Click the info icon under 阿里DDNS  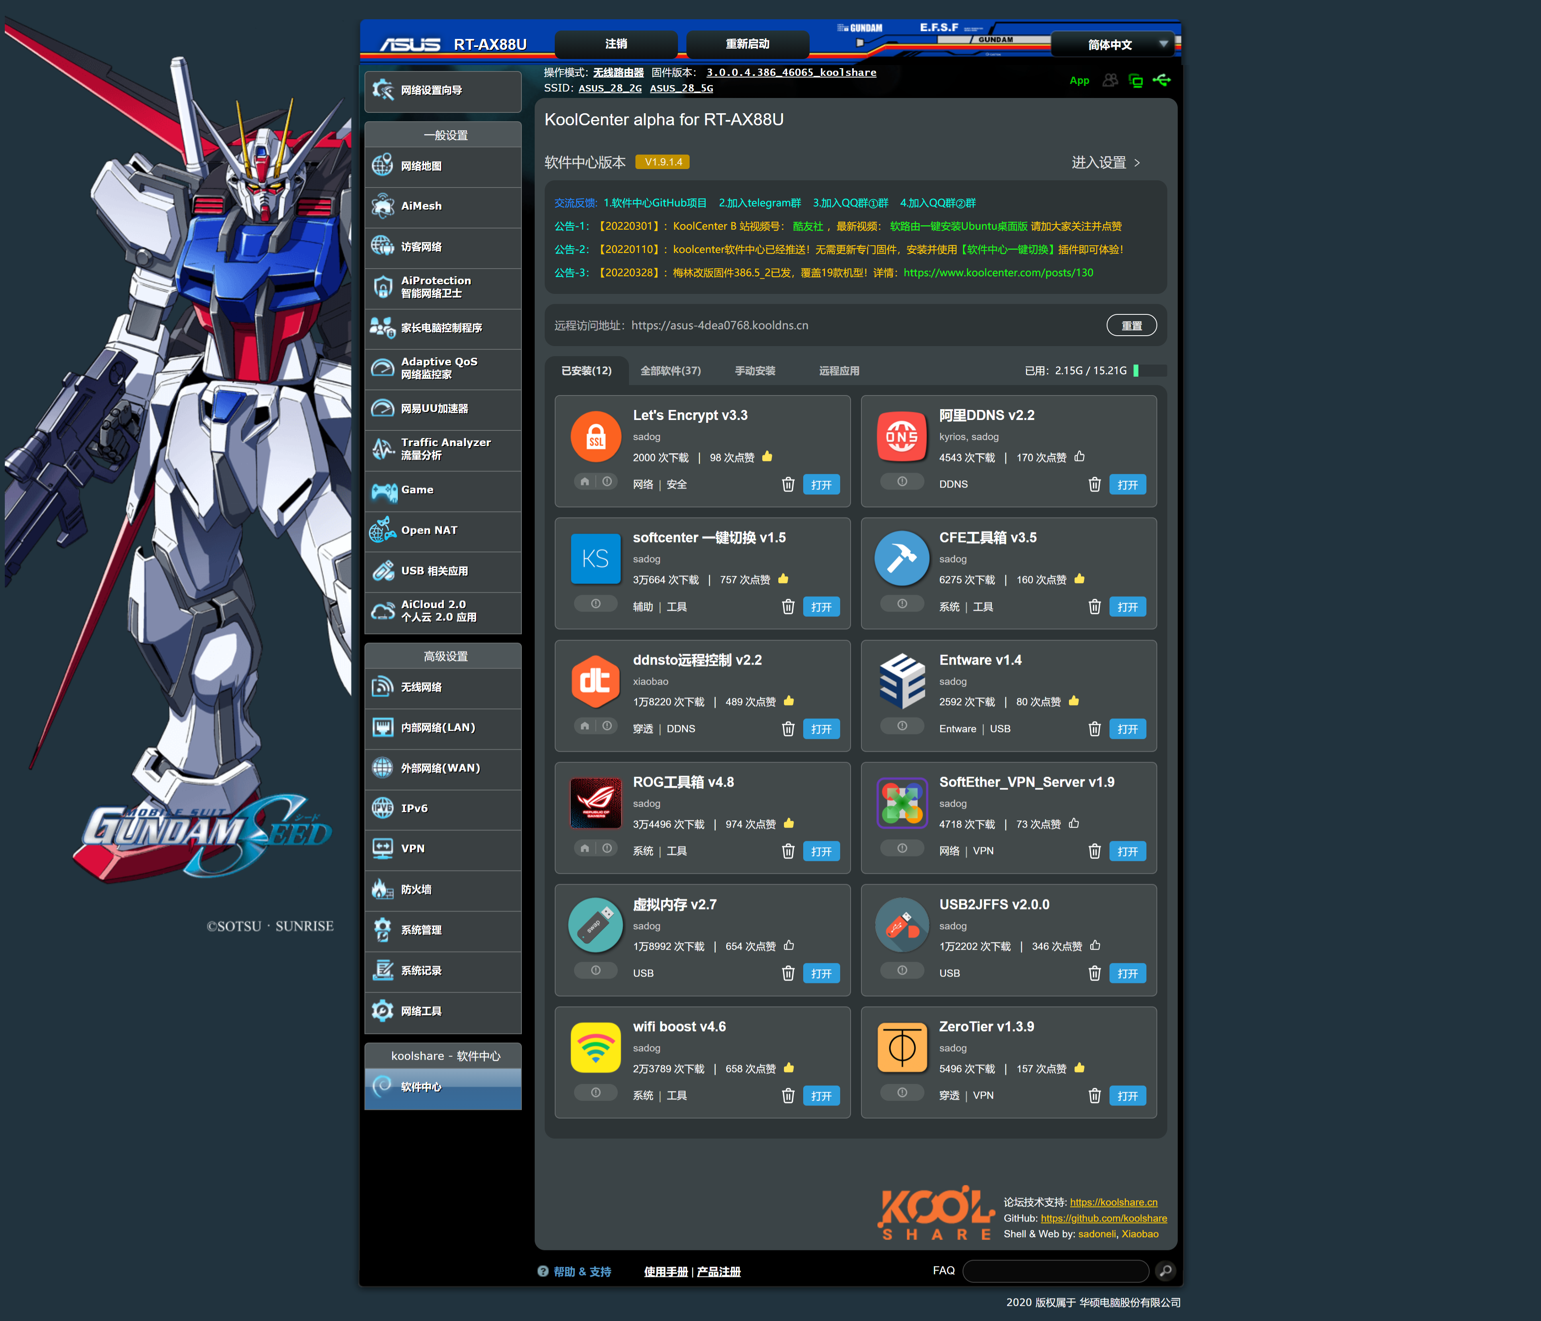point(902,482)
